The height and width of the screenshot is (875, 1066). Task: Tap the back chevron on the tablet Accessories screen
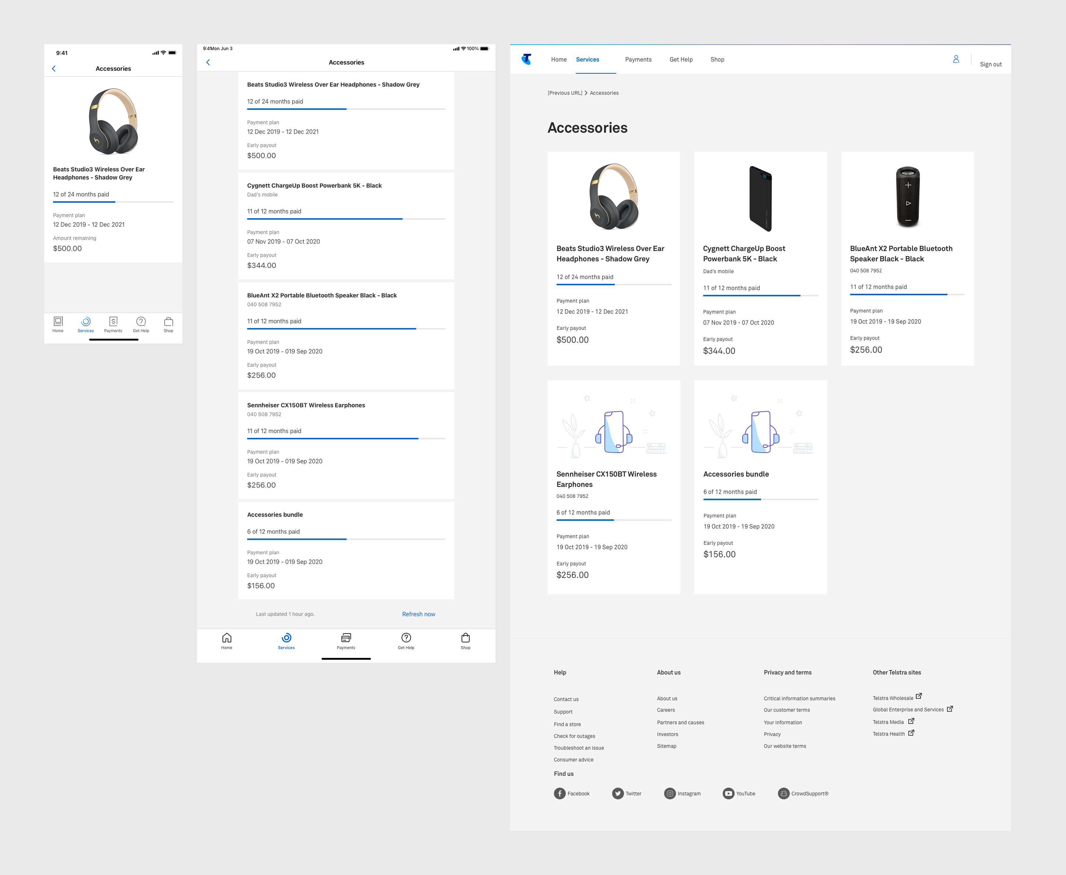208,63
